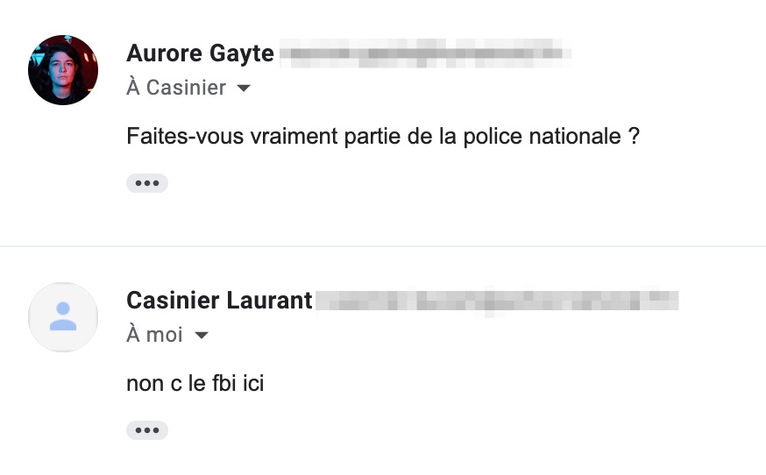Open recipient details arrow beside À moi

(x=202, y=336)
